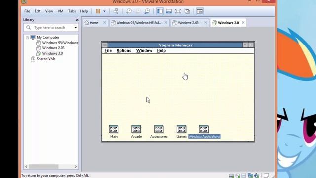Open the library search dropdown arrow
The image size is (316, 178).
76,28
